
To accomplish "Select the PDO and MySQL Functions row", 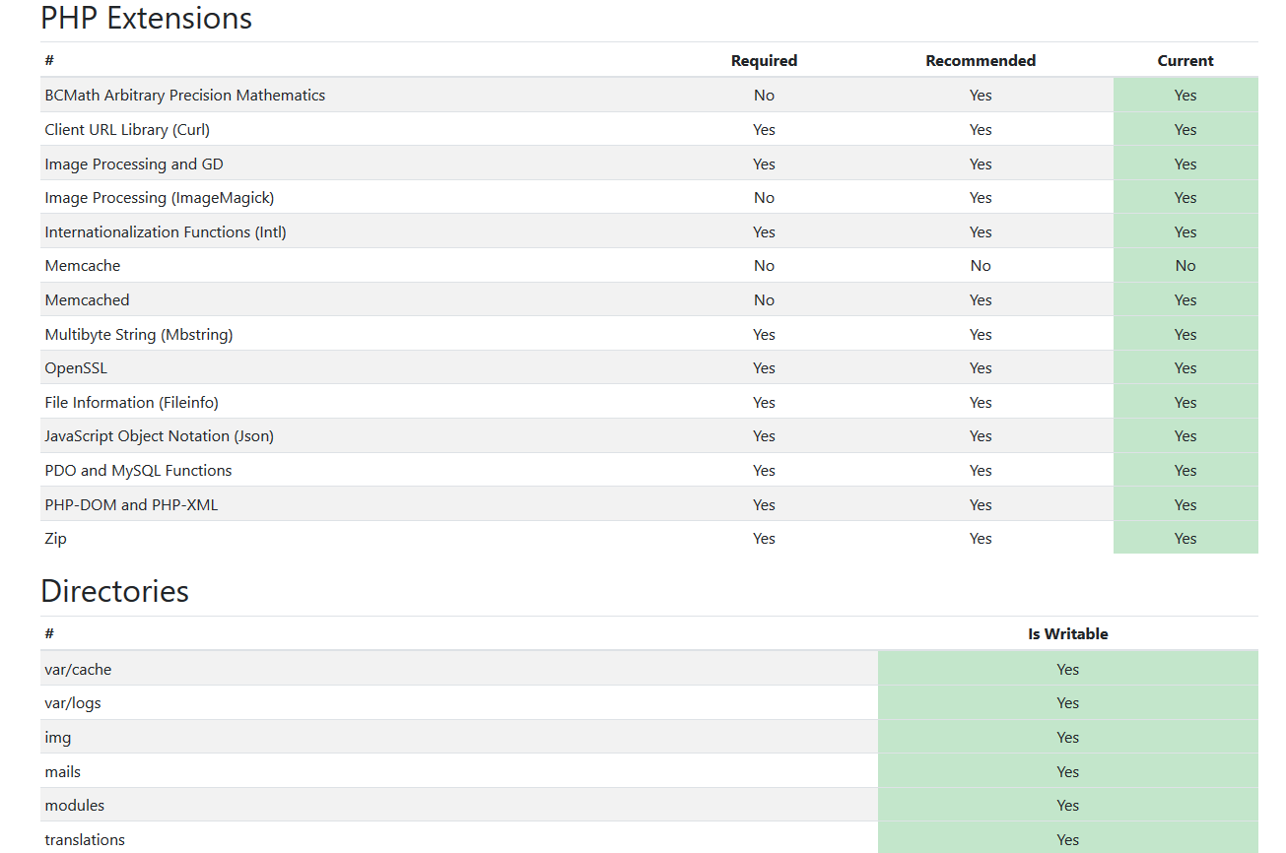I will pos(138,470).
